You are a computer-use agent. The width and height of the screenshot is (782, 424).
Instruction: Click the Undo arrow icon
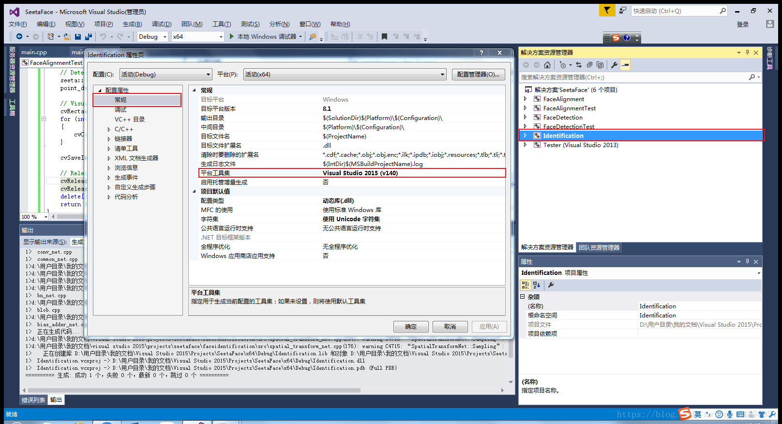point(103,36)
